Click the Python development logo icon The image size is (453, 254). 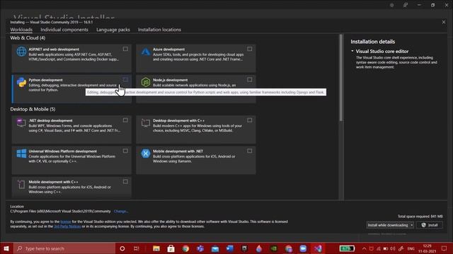click(21, 83)
